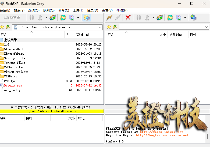210x147 pixels.
Task: Select the 248.tpu file
Action: tap(52, 81)
